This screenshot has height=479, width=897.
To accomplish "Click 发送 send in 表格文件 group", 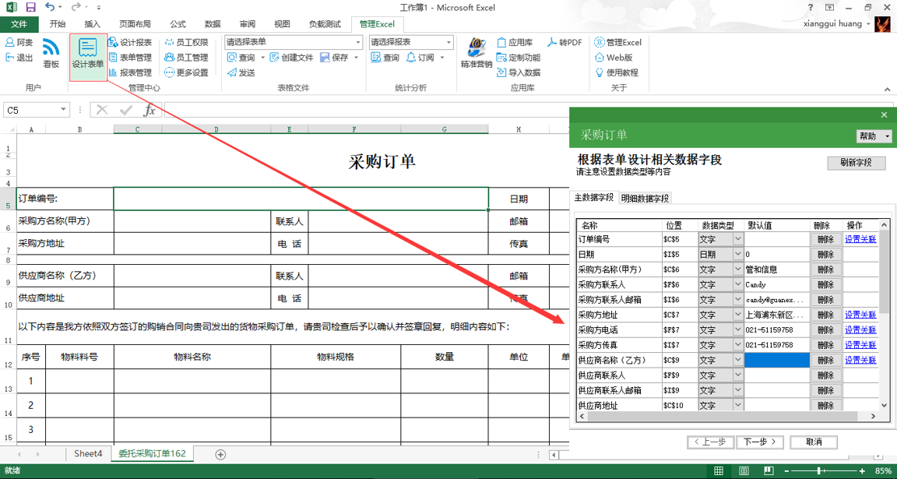I will (241, 72).
